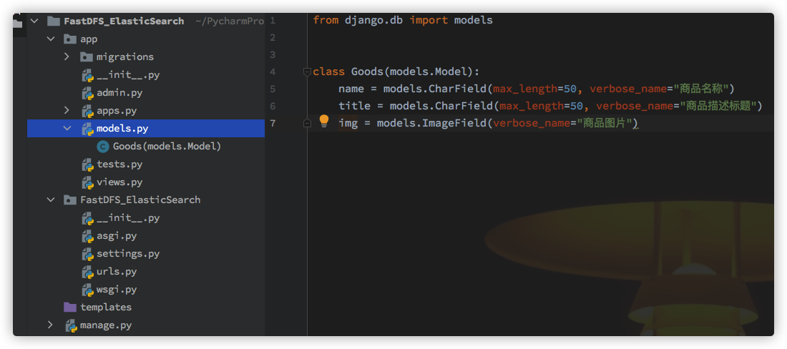Click the Goods class icon in tree
The width and height of the screenshot is (787, 349).
pyautogui.click(x=102, y=147)
